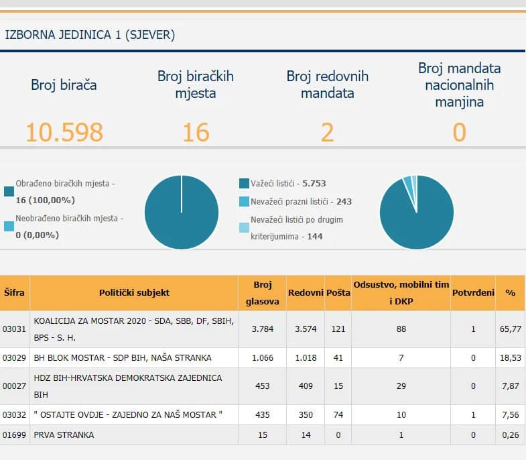
Task: Click the 'Nevažeći prazni listići' legend square
Action: coord(244,201)
